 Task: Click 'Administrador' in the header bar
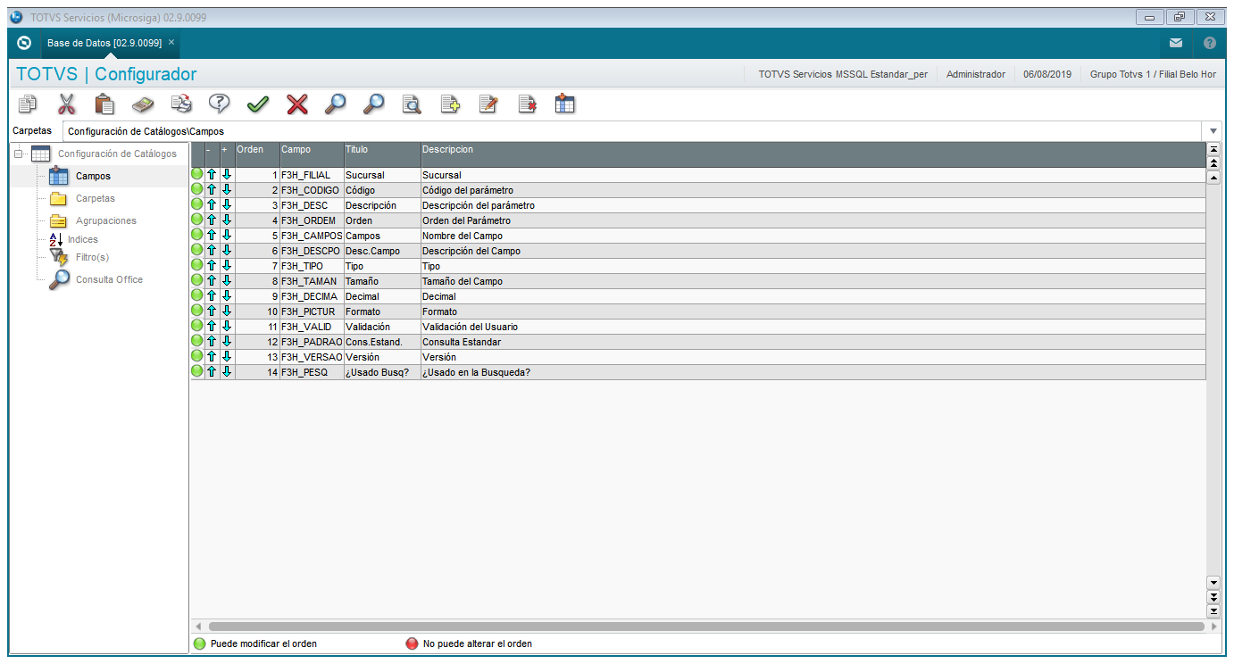coord(976,74)
